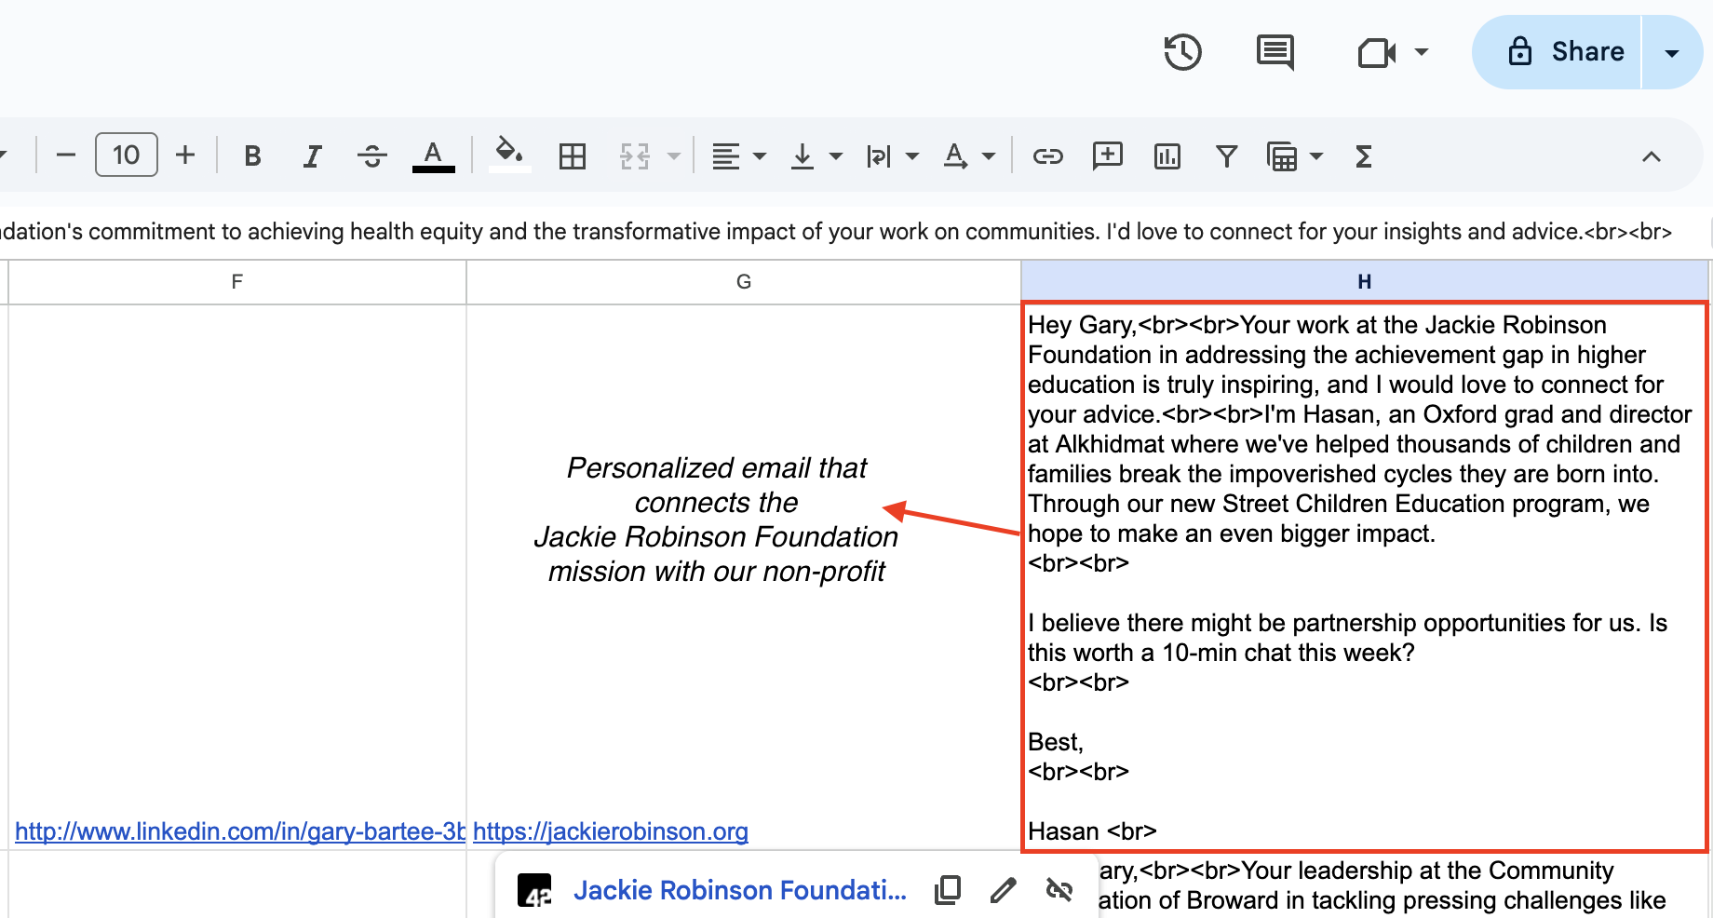The height and width of the screenshot is (918, 1713).
Task: Select column G header
Action: click(x=743, y=281)
